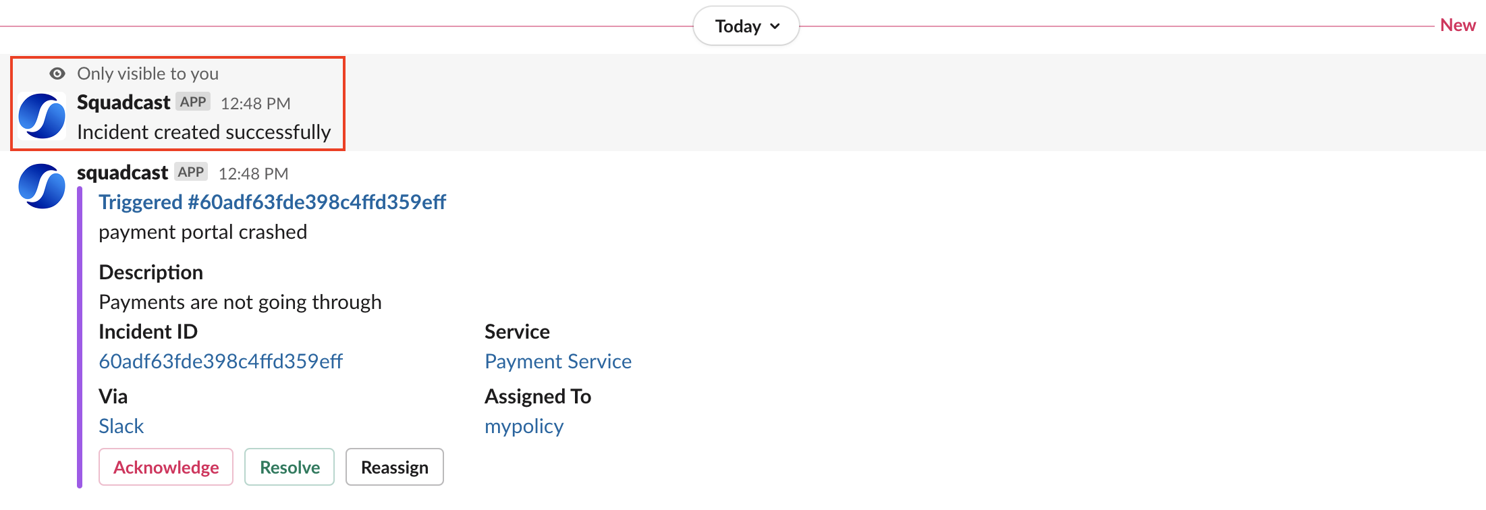Click the APP badge next to Squadcast
Screen dimensions: 1486x510
tap(193, 102)
